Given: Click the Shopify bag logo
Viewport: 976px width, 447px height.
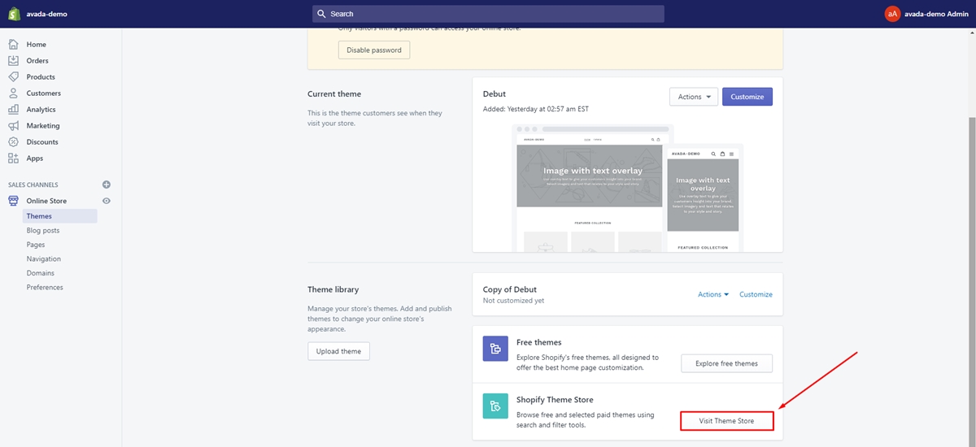Looking at the screenshot, I should pyautogui.click(x=14, y=13).
